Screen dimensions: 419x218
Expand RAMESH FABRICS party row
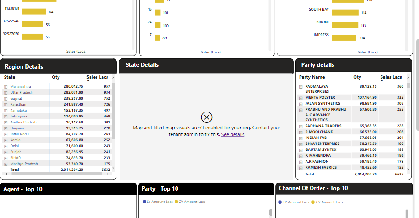pos(301,168)
